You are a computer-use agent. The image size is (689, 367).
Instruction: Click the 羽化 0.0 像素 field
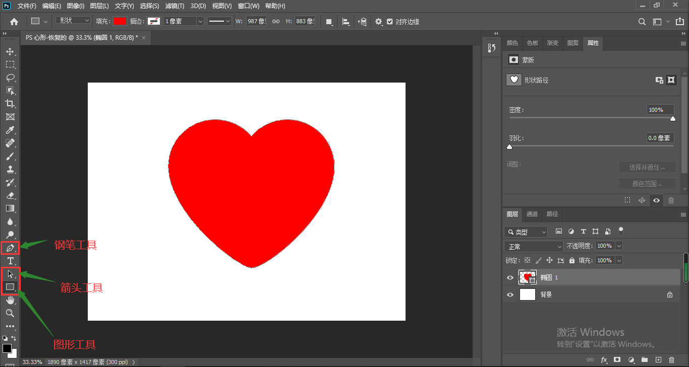click(660, 138)
